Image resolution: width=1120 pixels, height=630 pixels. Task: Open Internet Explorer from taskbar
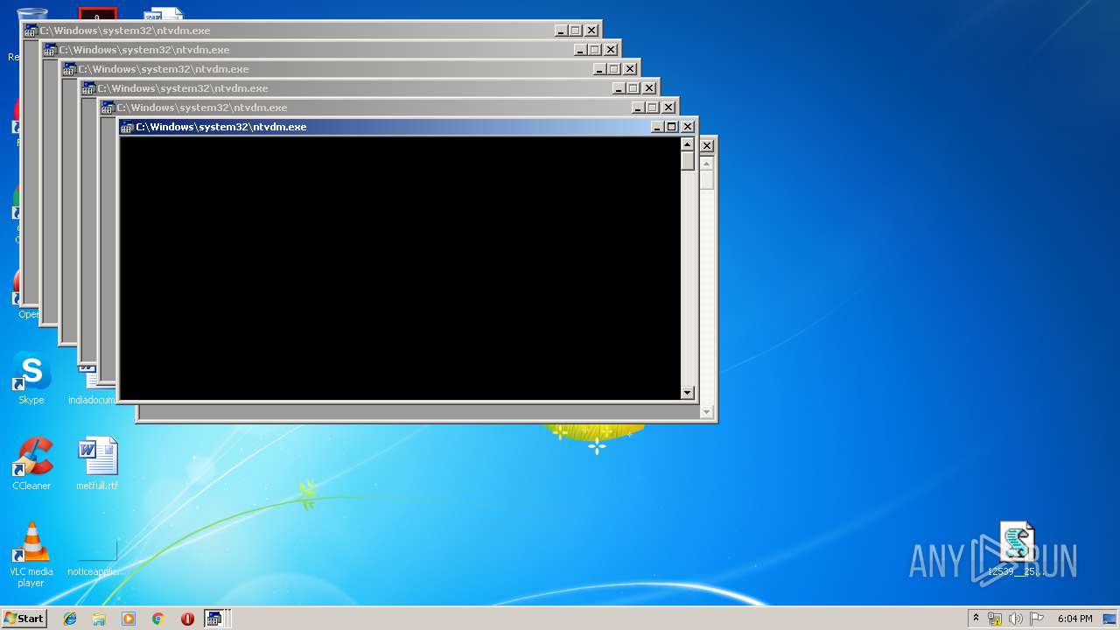pos(70,619)
